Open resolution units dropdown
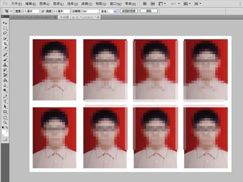 click(108, 11)
